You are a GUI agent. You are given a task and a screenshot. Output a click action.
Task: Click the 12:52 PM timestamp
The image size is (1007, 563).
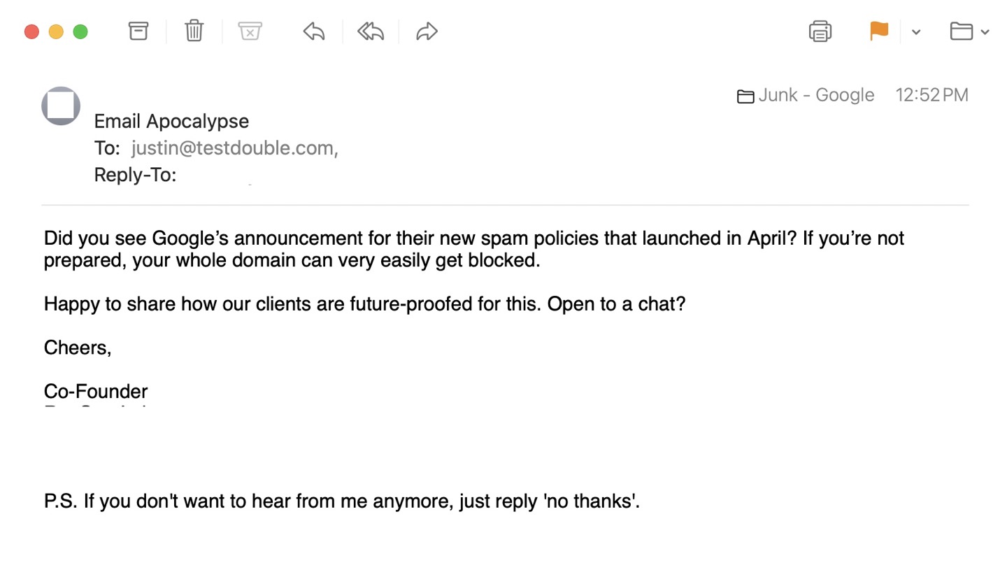tap(931, 95)
